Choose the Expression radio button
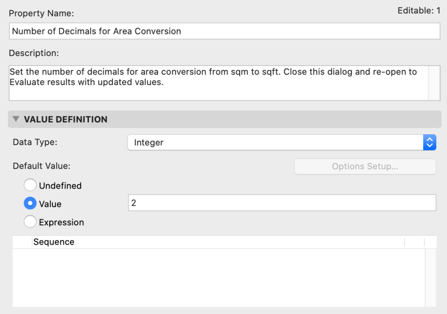 point(30,222)
